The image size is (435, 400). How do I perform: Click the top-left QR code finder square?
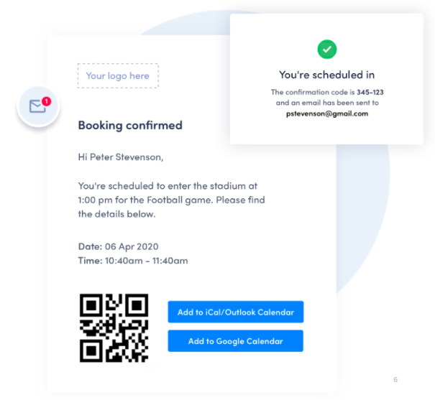[x=91, y=305]
